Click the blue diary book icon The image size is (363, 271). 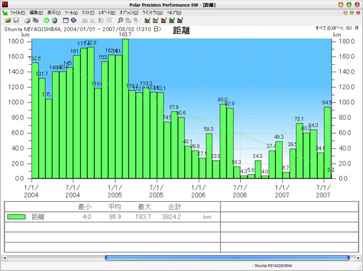73,20
